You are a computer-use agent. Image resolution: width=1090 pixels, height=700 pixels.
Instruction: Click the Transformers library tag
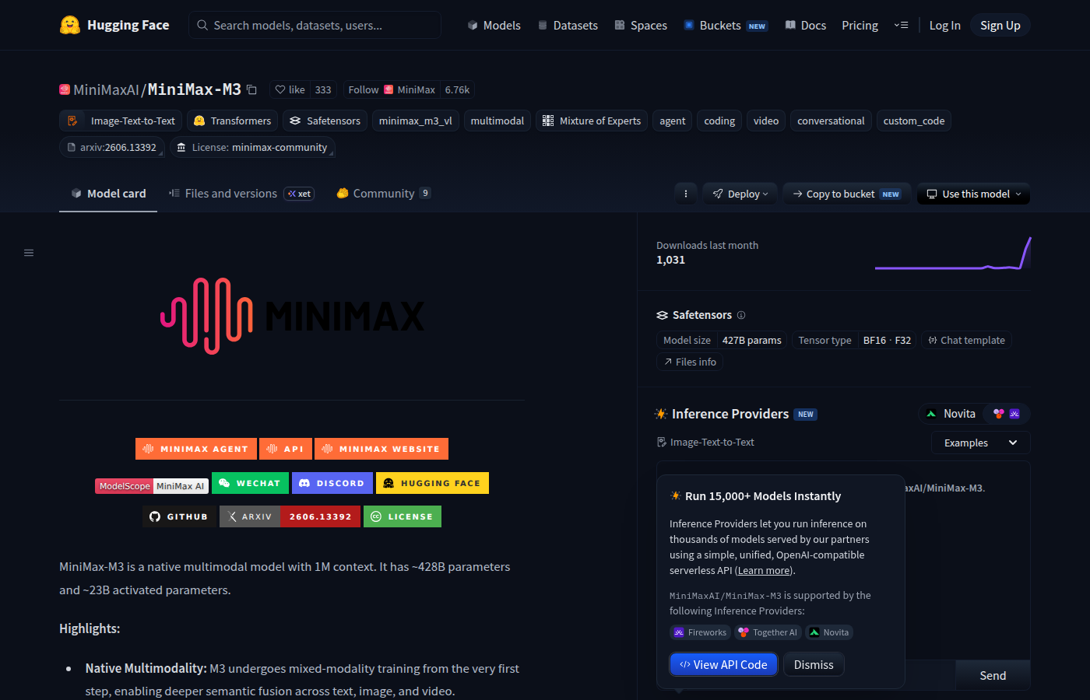[x=232, y=121]
